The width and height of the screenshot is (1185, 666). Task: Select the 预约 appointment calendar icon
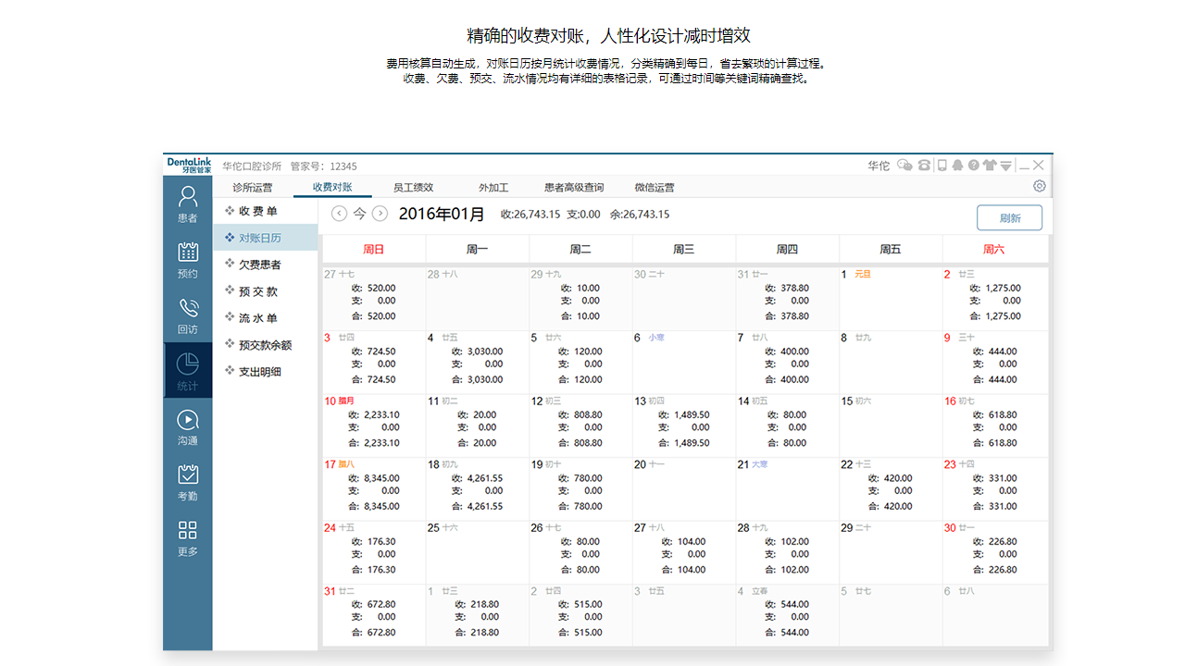tap(187, 261)
